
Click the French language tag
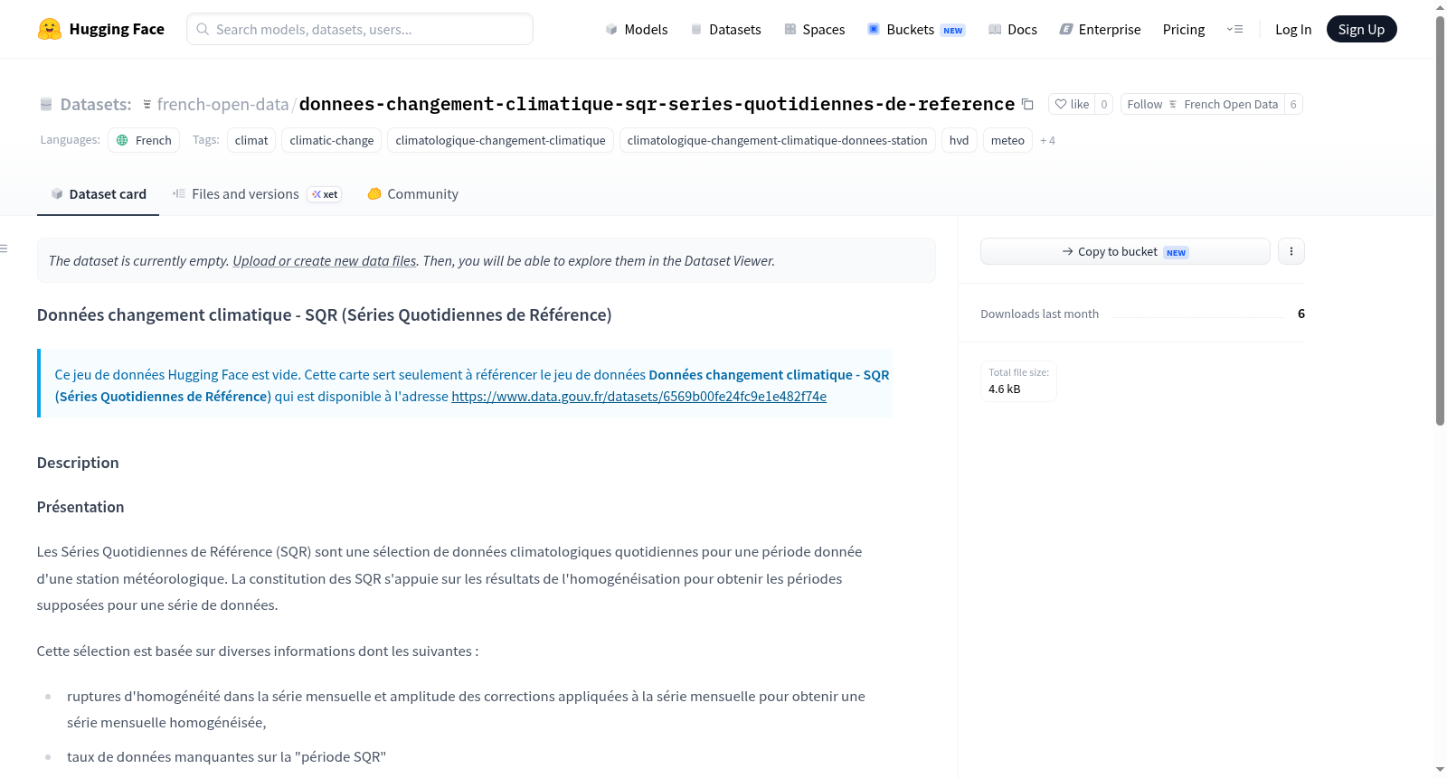tap(144, 140)
